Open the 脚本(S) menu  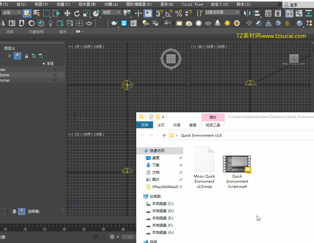[x=243, y=5]
